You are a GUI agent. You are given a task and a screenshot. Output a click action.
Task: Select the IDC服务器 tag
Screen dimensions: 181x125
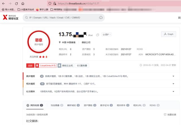pos(82,66)
